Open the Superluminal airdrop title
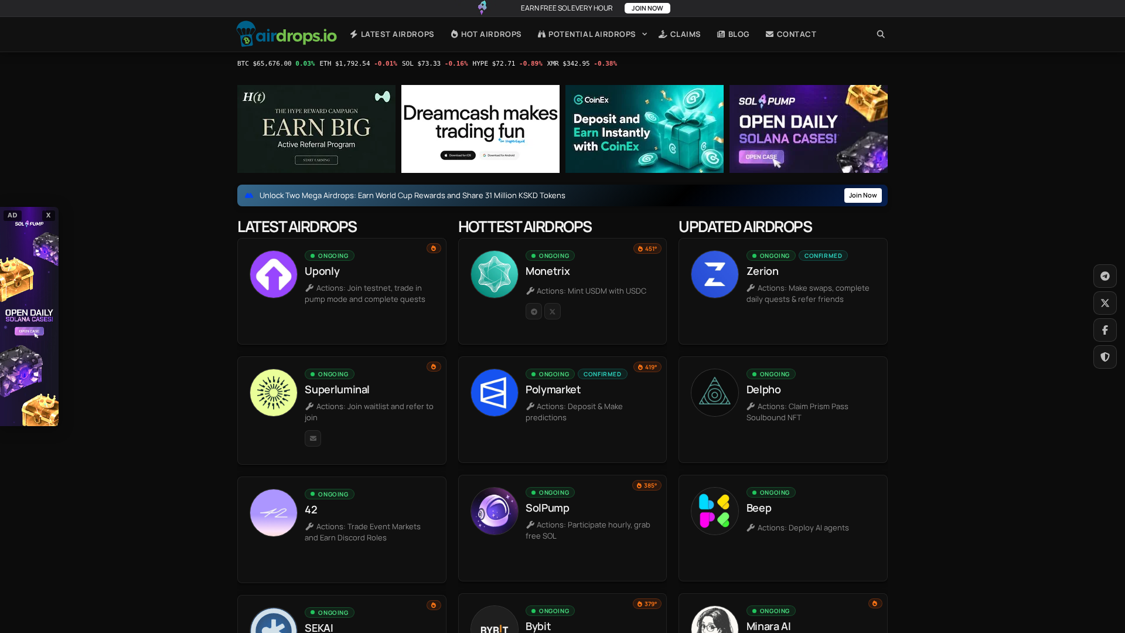 click(337, 390)
